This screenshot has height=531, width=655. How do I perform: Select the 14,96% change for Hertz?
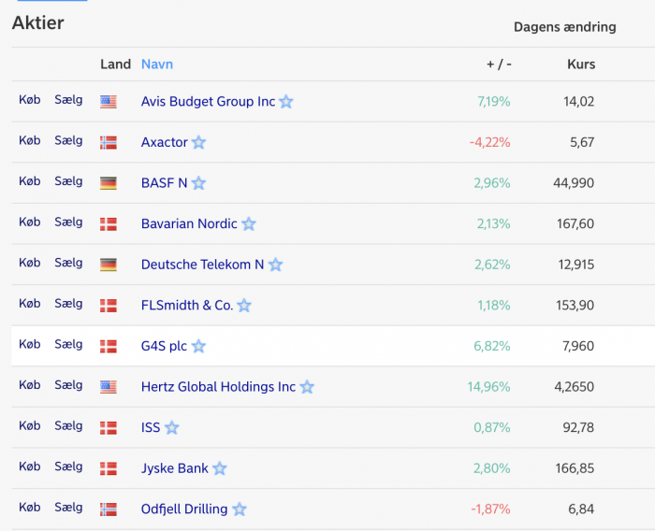(488, 387)
